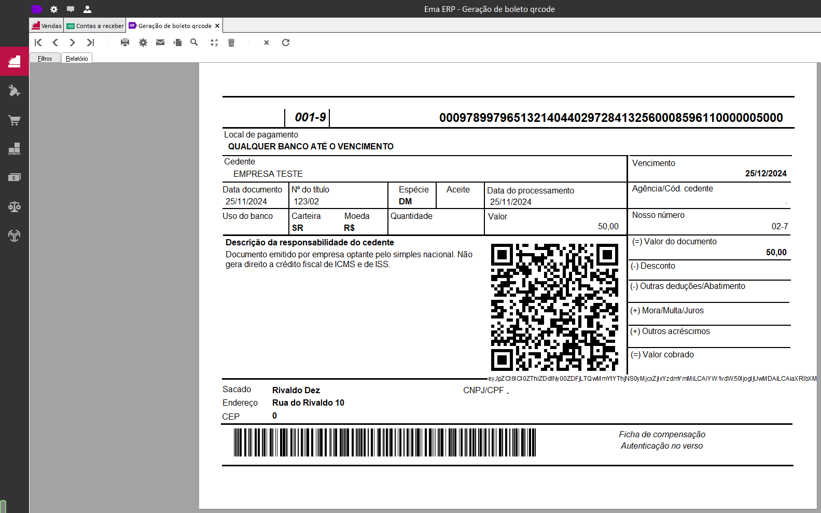Image resolution: width=821 pixels, height=513 pixels.
Task: Click the Data do processamento label
Action: tap(530, 190)
